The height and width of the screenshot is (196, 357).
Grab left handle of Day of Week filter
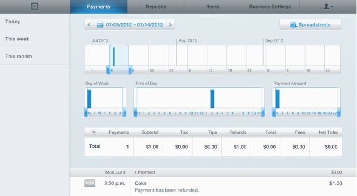(x=86, y=112)
